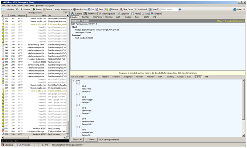Click the Save toolbar button
This screenshot has width=247, height=148.
(99, 9)
